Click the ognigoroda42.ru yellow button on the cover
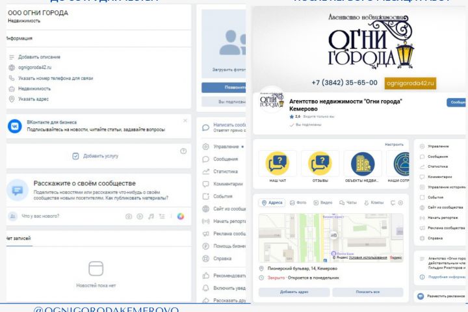 tap(410, 83)
